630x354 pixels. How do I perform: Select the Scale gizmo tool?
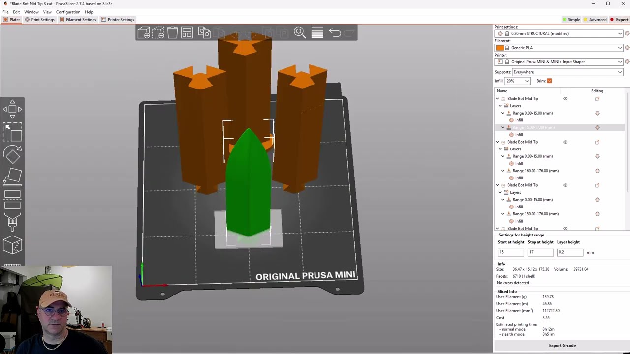coord(12,133)
